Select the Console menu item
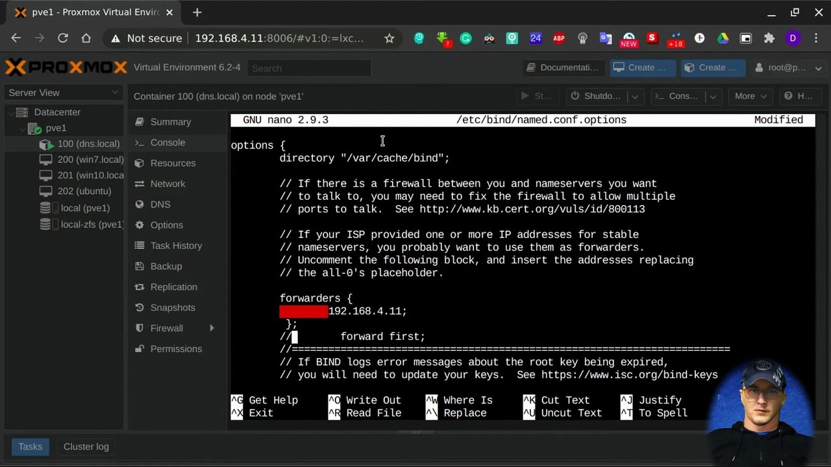Viewport: 831px width, 467px height. [167, 143]
